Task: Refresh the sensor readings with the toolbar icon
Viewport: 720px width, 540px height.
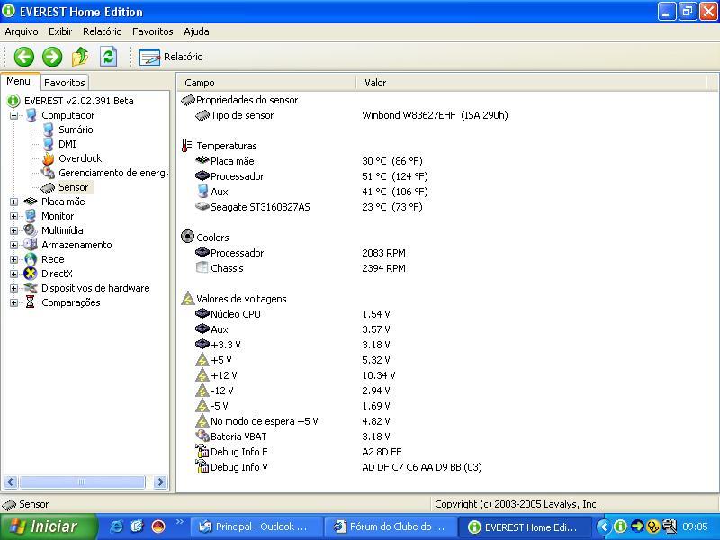Action: point(108,57)
